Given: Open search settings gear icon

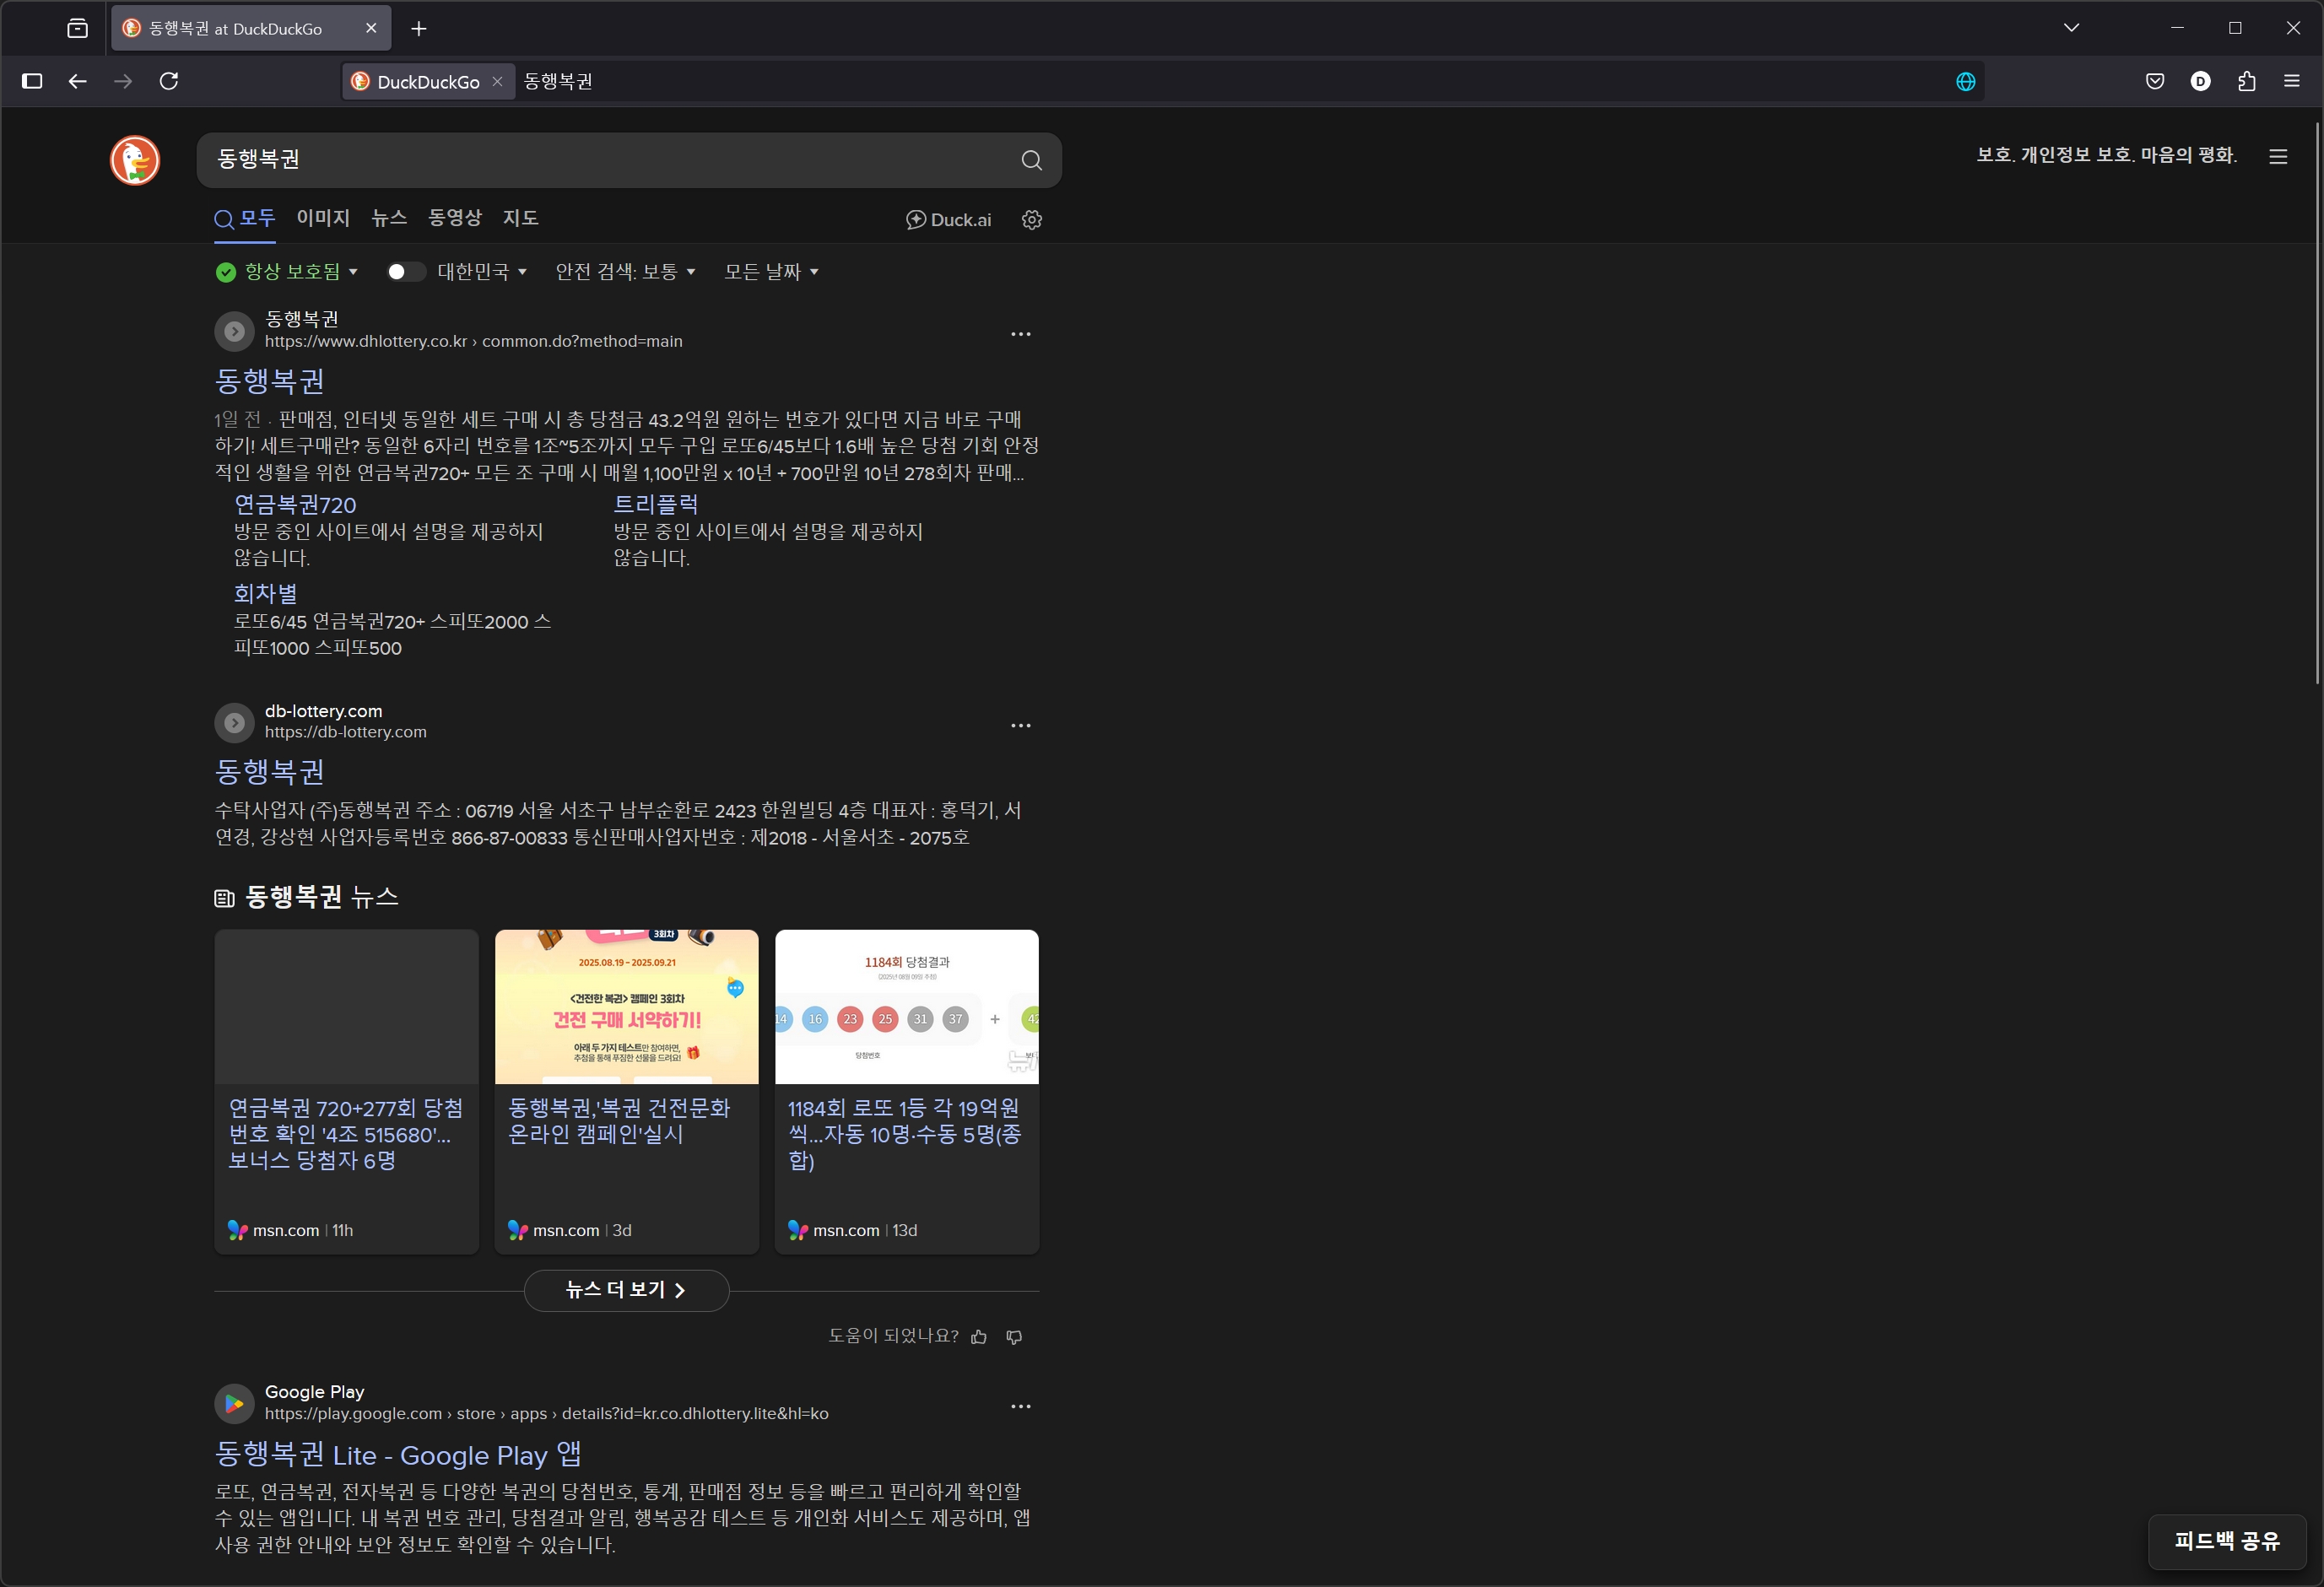Looking at the screenshot, I should 1032,220.
